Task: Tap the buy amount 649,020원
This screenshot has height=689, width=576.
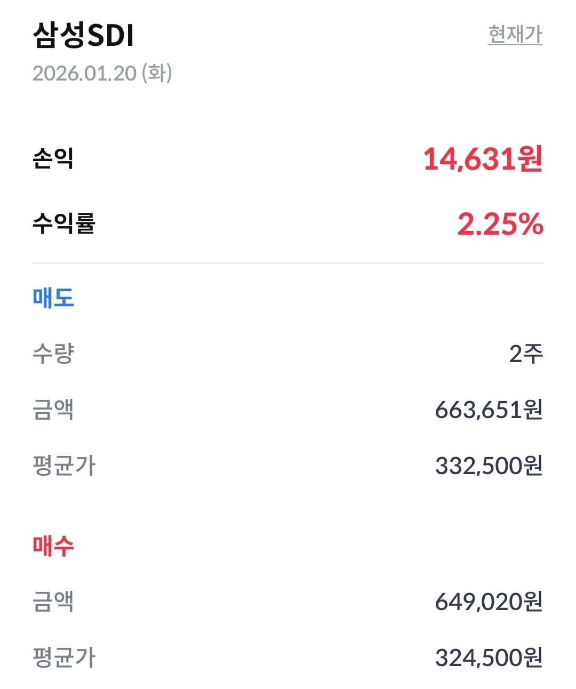Action: point(489,602)
